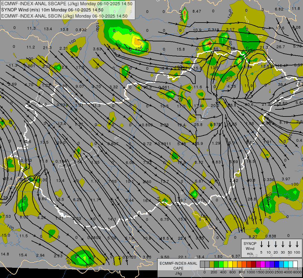Click the 20 m/s wind arrow in legend
The image size is (303, 278).
click(x=276, y=244)
